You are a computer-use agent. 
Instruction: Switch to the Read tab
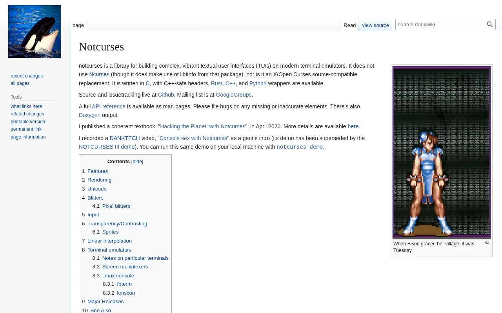click(x=349, y=25)
